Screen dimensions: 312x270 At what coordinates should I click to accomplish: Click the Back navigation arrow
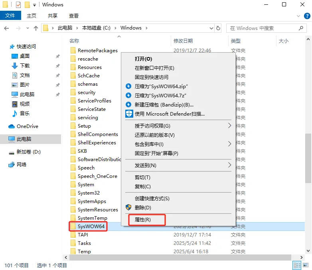pos(6,28)
